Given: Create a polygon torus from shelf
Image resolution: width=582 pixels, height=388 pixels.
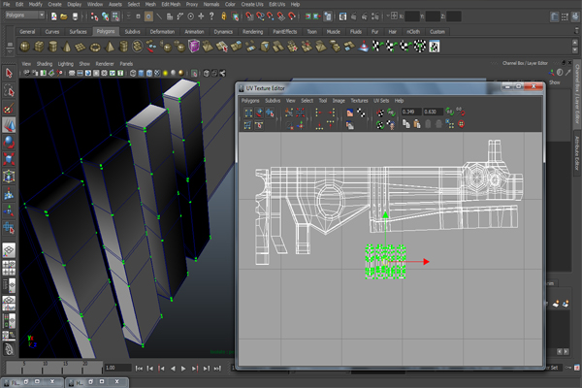Looking at the screenshot, I should pyautogui.click(x=95, y=47).
